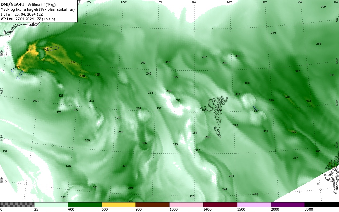Click the map value '447'
The height and width of the screenshot is (212, 339).
click(73, 62)
